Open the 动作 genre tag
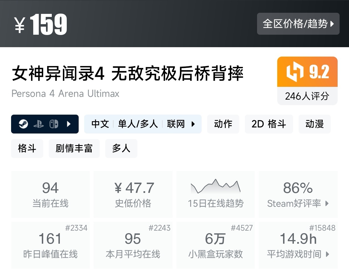349x272 pixels. click(223, 124)
